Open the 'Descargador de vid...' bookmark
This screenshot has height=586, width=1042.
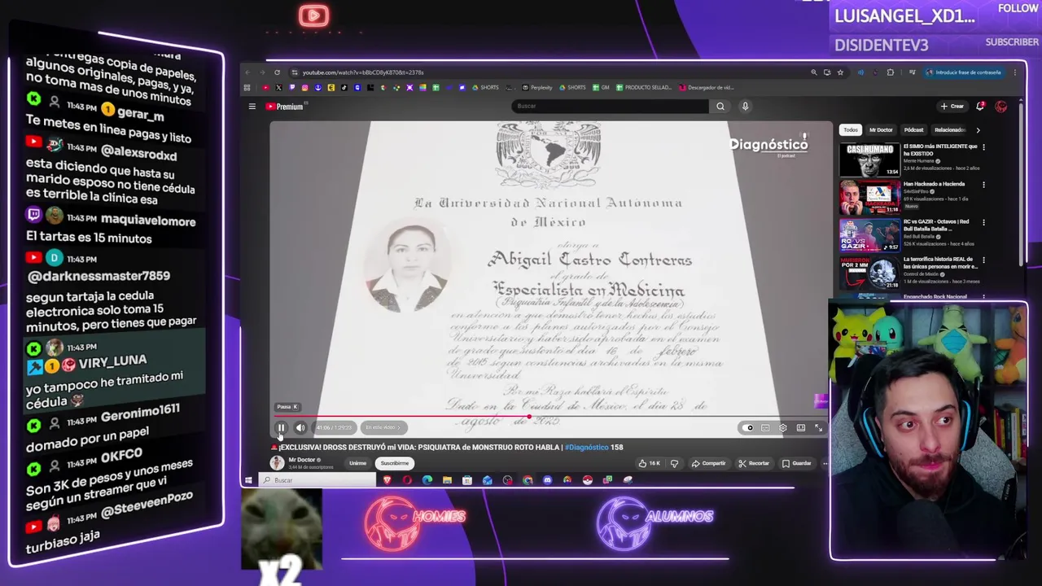click(707, 87)
